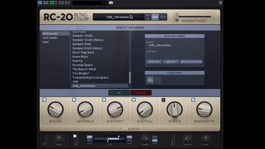Image resolution: width=265 pixels, height=149 pixels.
Task: Select the lower tone mode curve icon
Action: tap(155, 141)
